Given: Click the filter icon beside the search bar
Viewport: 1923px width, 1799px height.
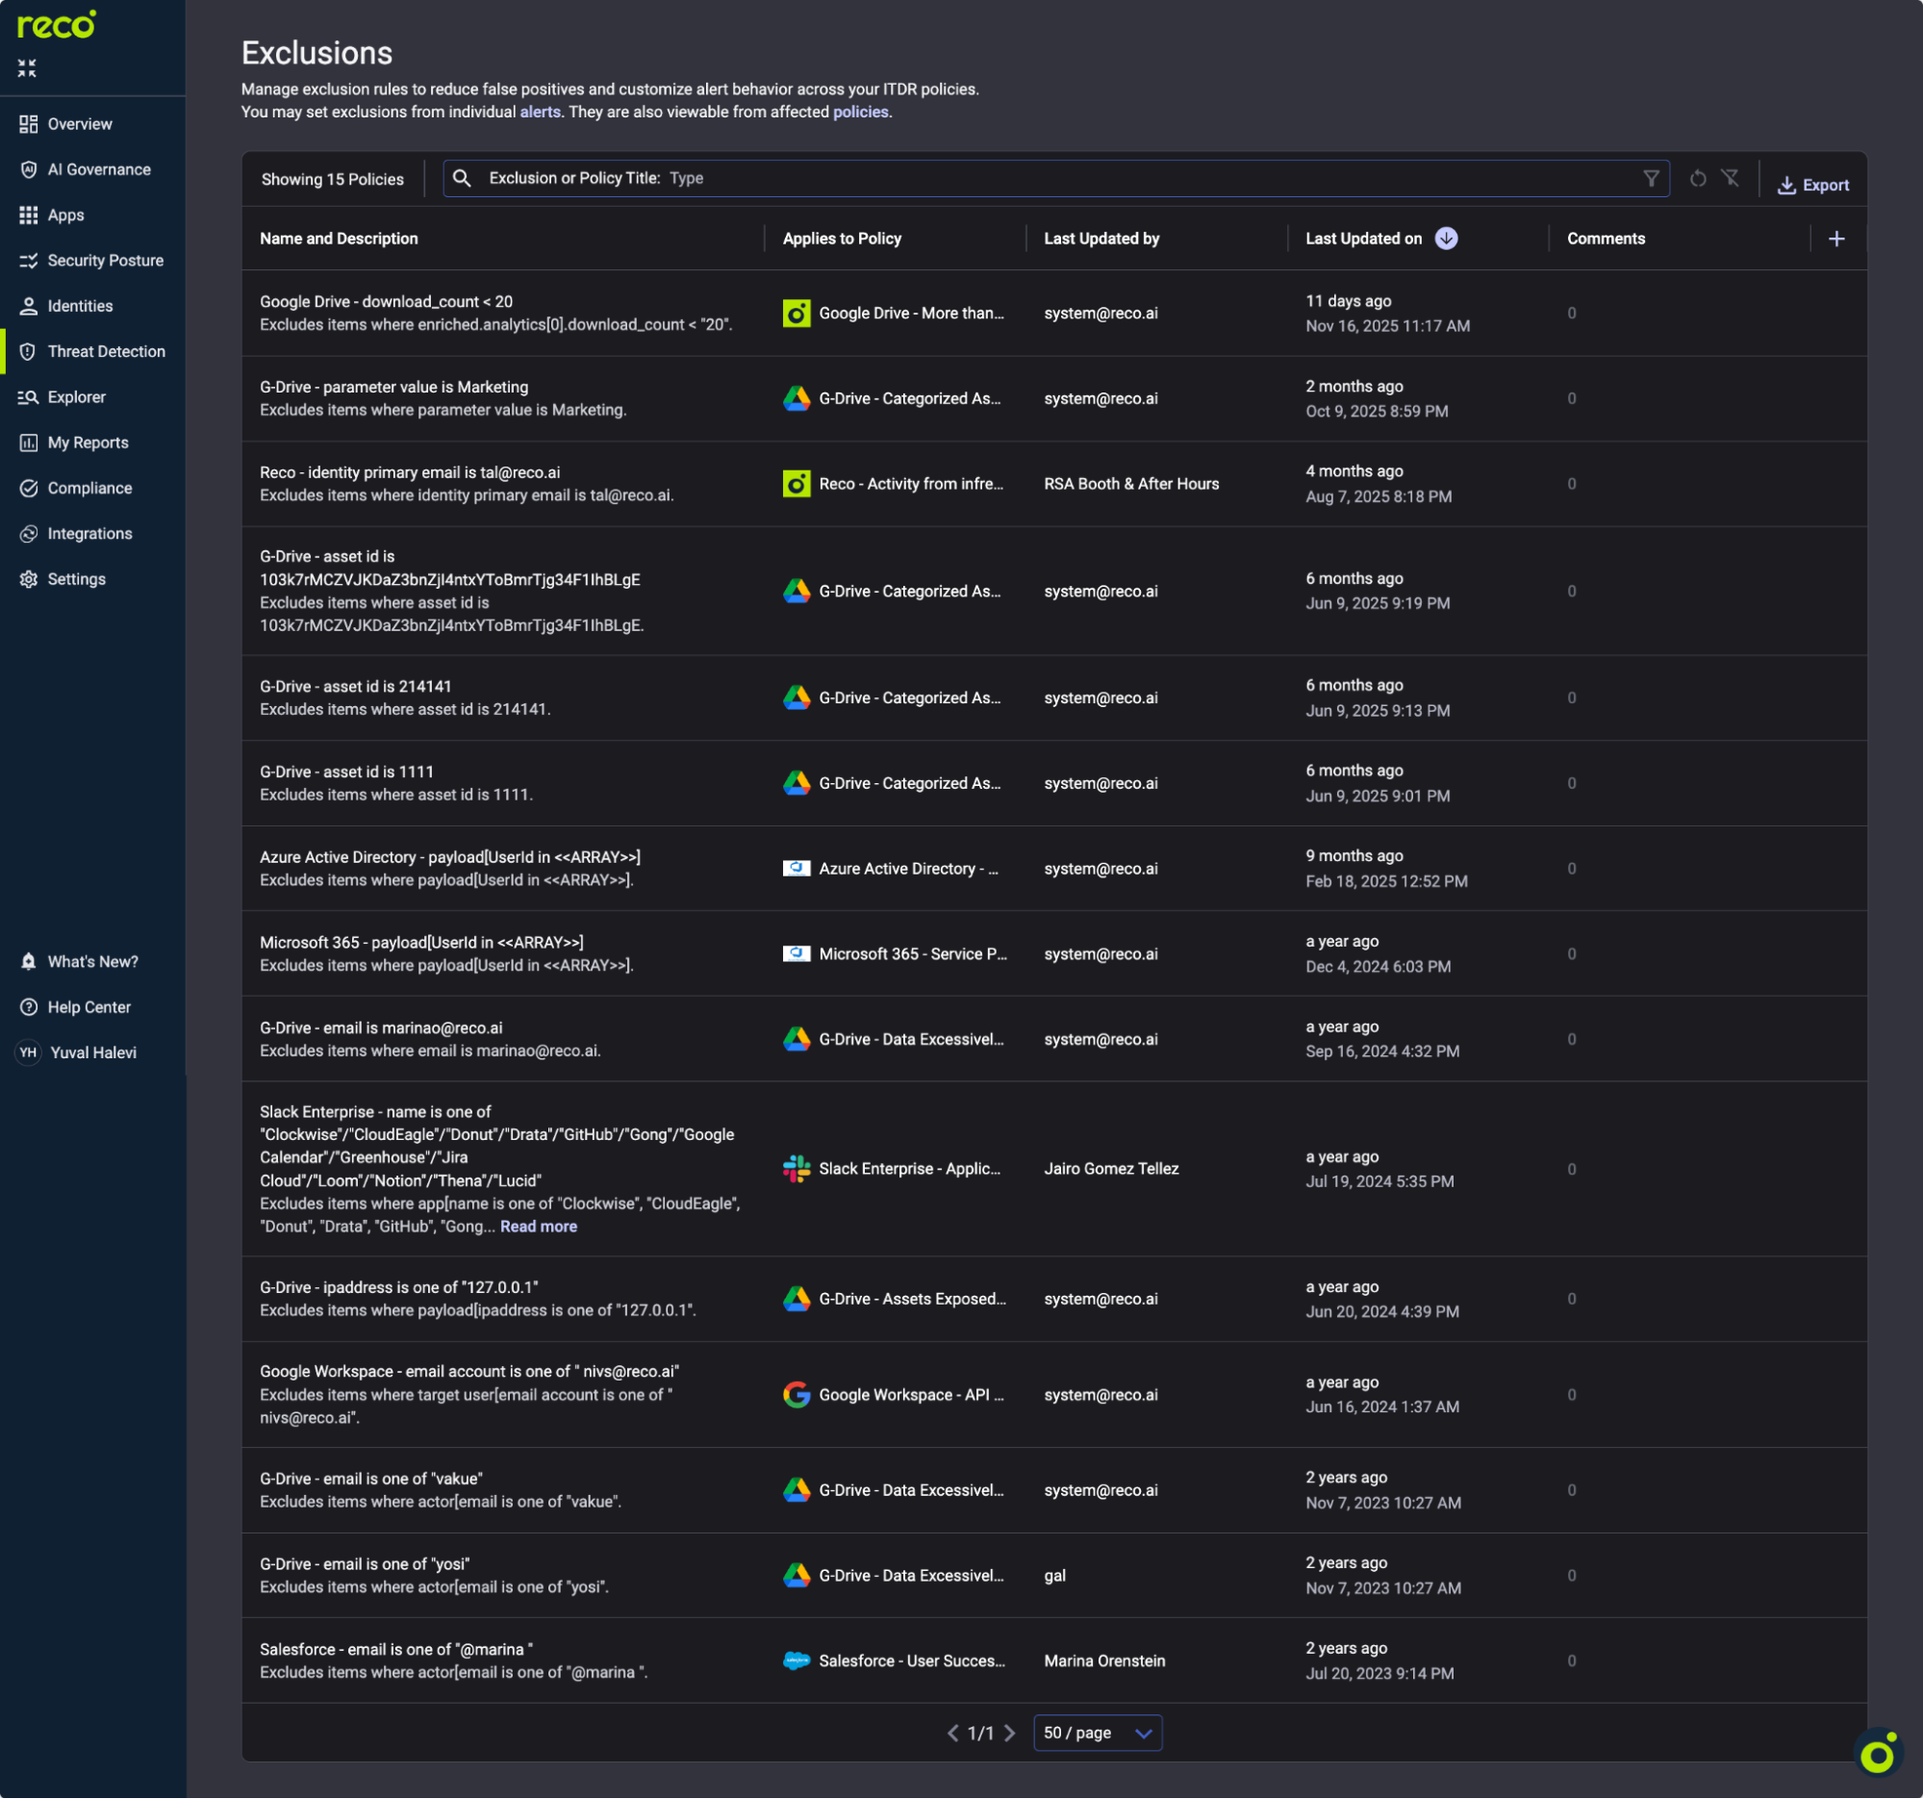Looking at the screenshot, I should point(1652,178).
